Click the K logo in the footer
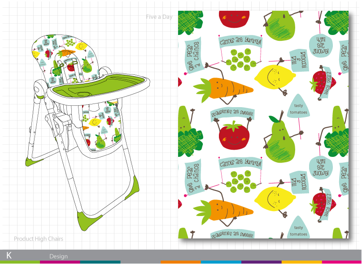This screenshot has width=362, height=264. 9,255
